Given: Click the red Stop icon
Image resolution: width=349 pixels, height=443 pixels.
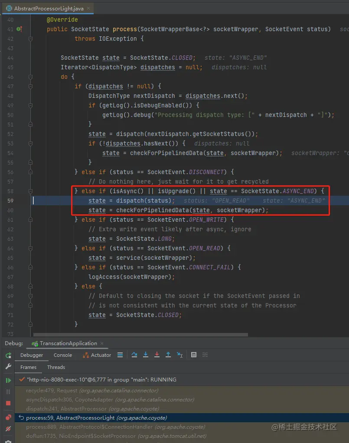Looking at the screenshot, I should click(8, 403).
